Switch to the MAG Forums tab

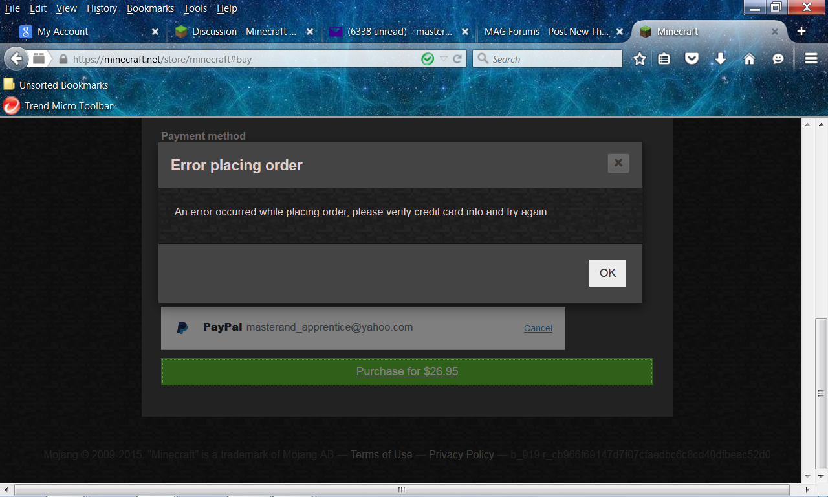pyautogui.click(x=554, y=32)
